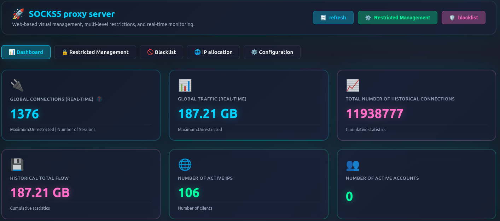The height and width of the screenshot is (221, 500).
Task: Click the globe icon in Active IPs card
Action: pos(185,165)
